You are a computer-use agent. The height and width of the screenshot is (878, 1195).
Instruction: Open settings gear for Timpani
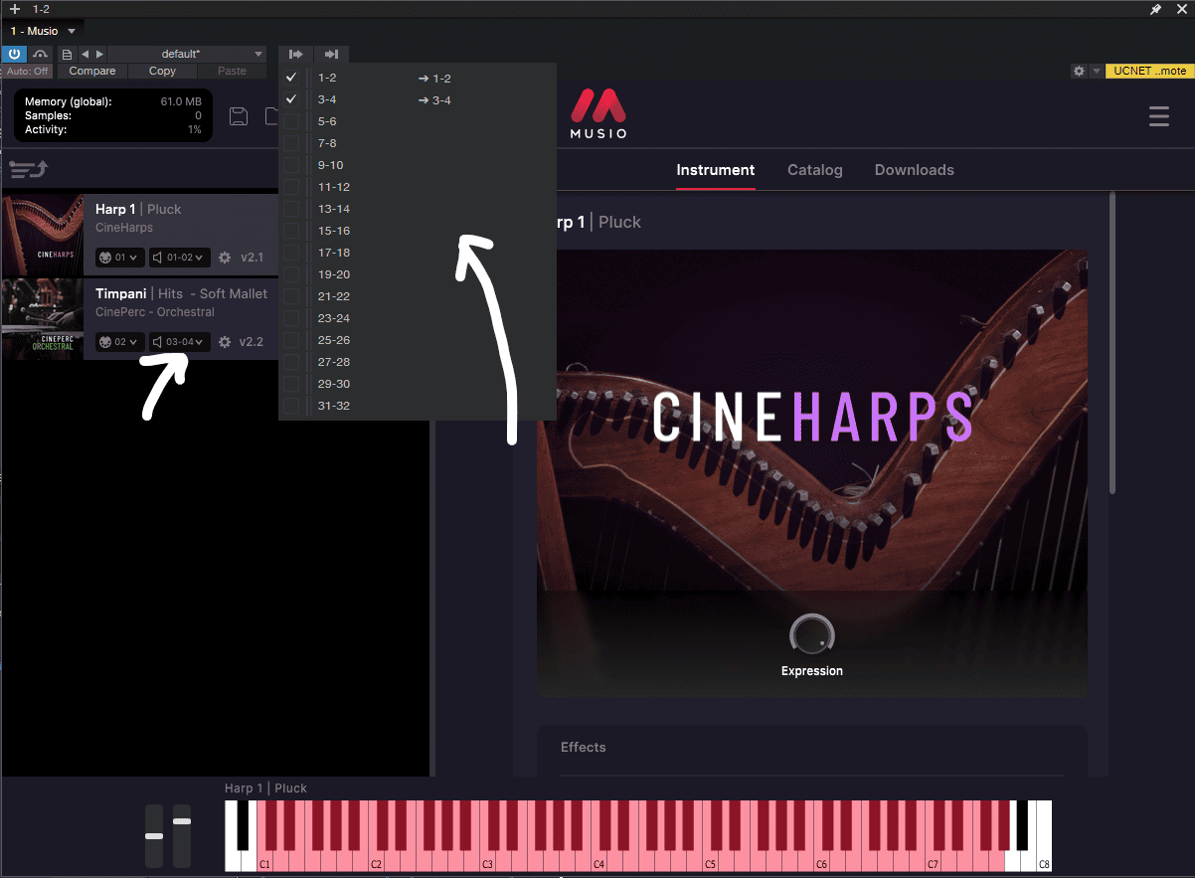[x=225, y=342]
